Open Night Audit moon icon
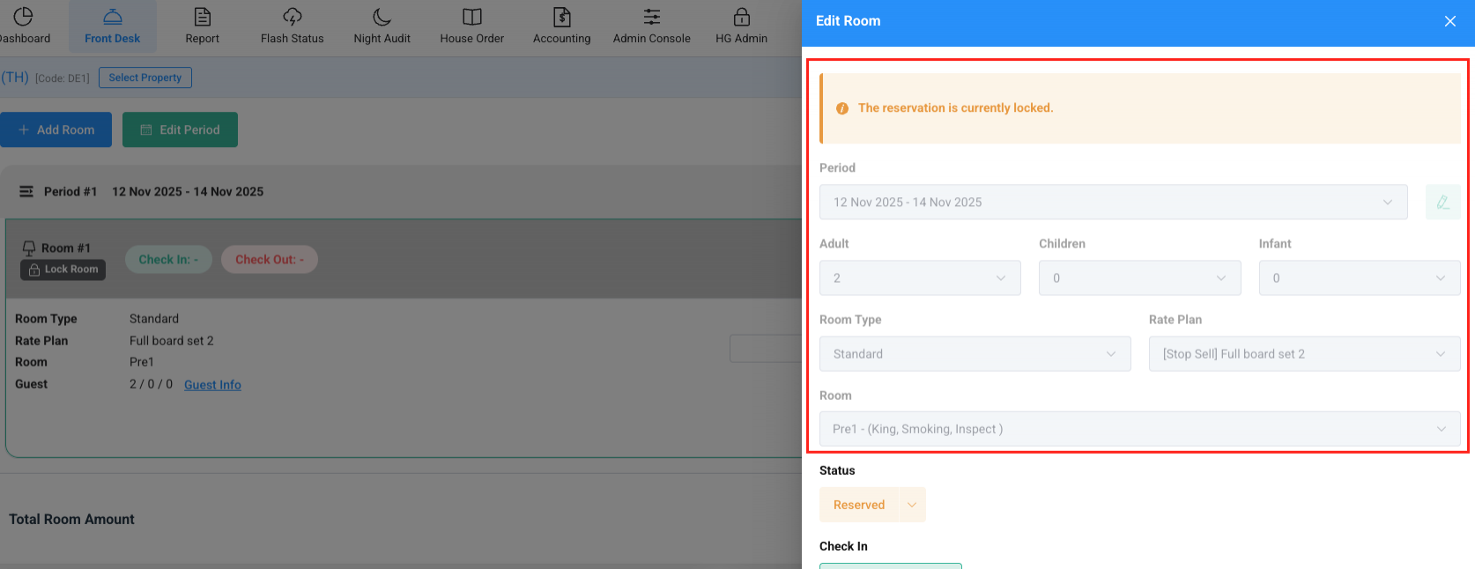 click(382, 17)
